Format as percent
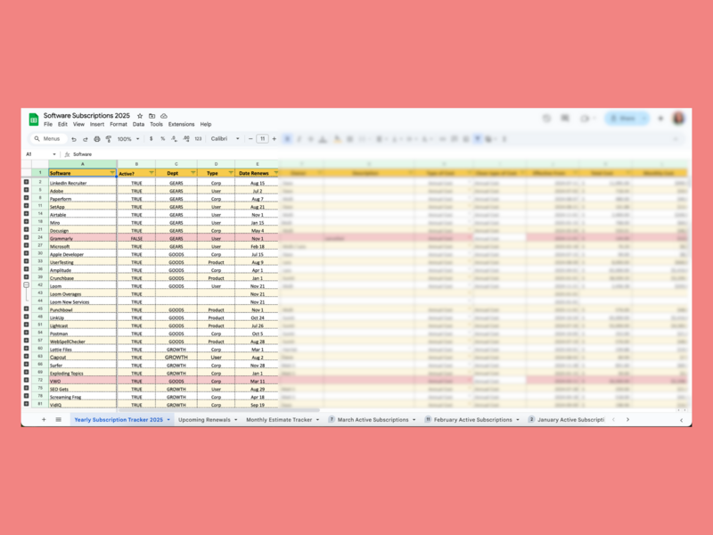 (163, 139)
